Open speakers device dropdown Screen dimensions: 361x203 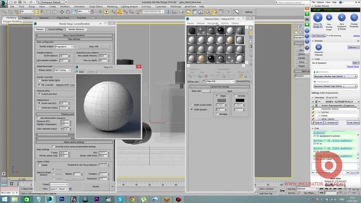pyautogui.click(x=336, y=86)
